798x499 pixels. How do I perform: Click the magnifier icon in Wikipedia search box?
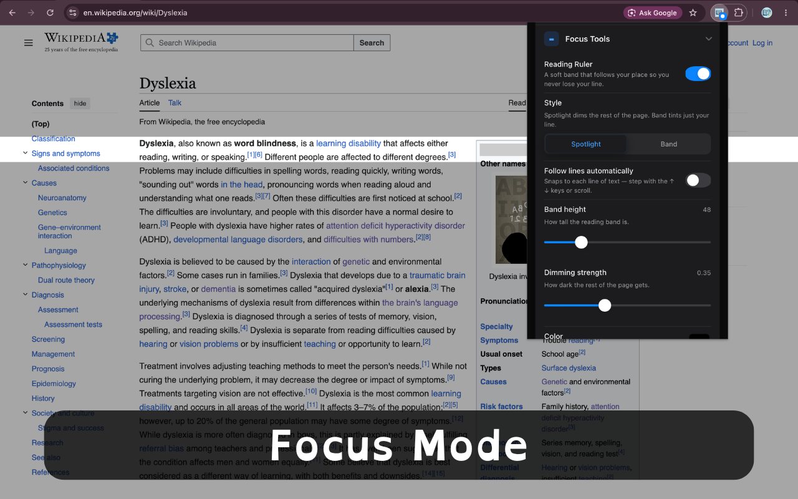click(x=150, y=43)
